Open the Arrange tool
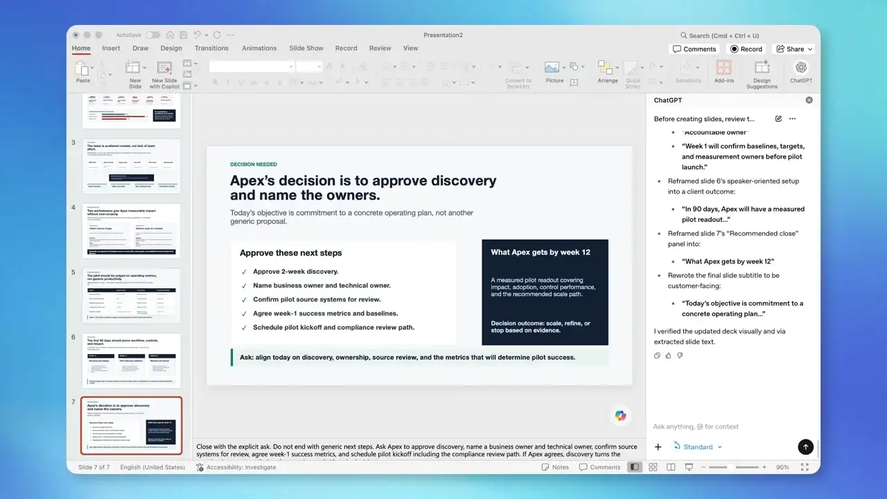 (x=607, y=72)
